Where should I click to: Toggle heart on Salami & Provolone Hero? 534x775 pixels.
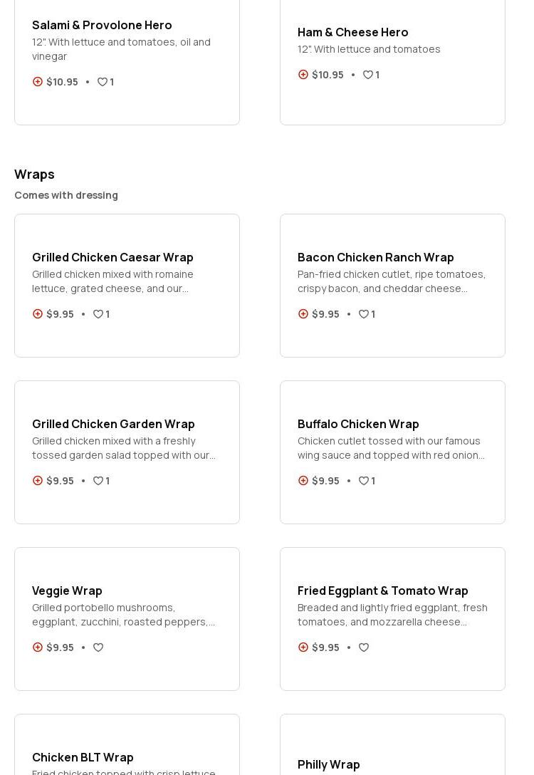(x=103, y=82)
